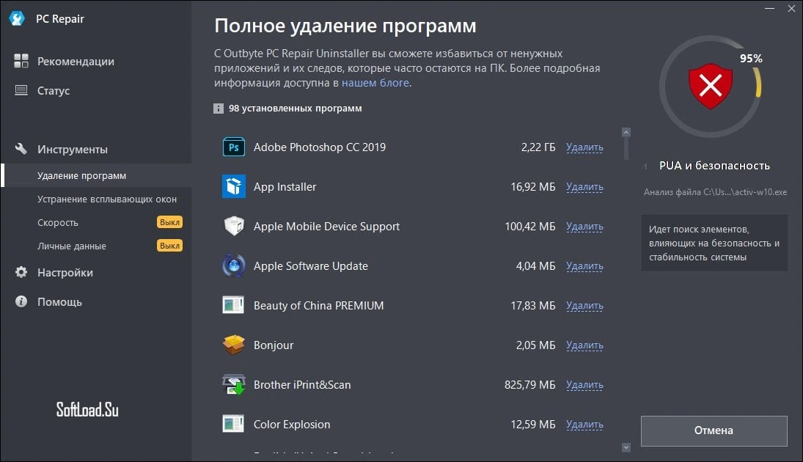Viewport: 803px width, 462px height.
Task: Click the 100,42 МБ size value
Action: [x=529, y=227]
